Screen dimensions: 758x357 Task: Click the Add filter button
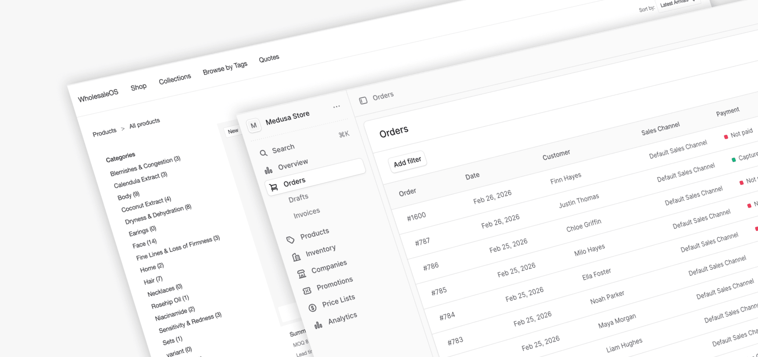[x=407, y=162]
